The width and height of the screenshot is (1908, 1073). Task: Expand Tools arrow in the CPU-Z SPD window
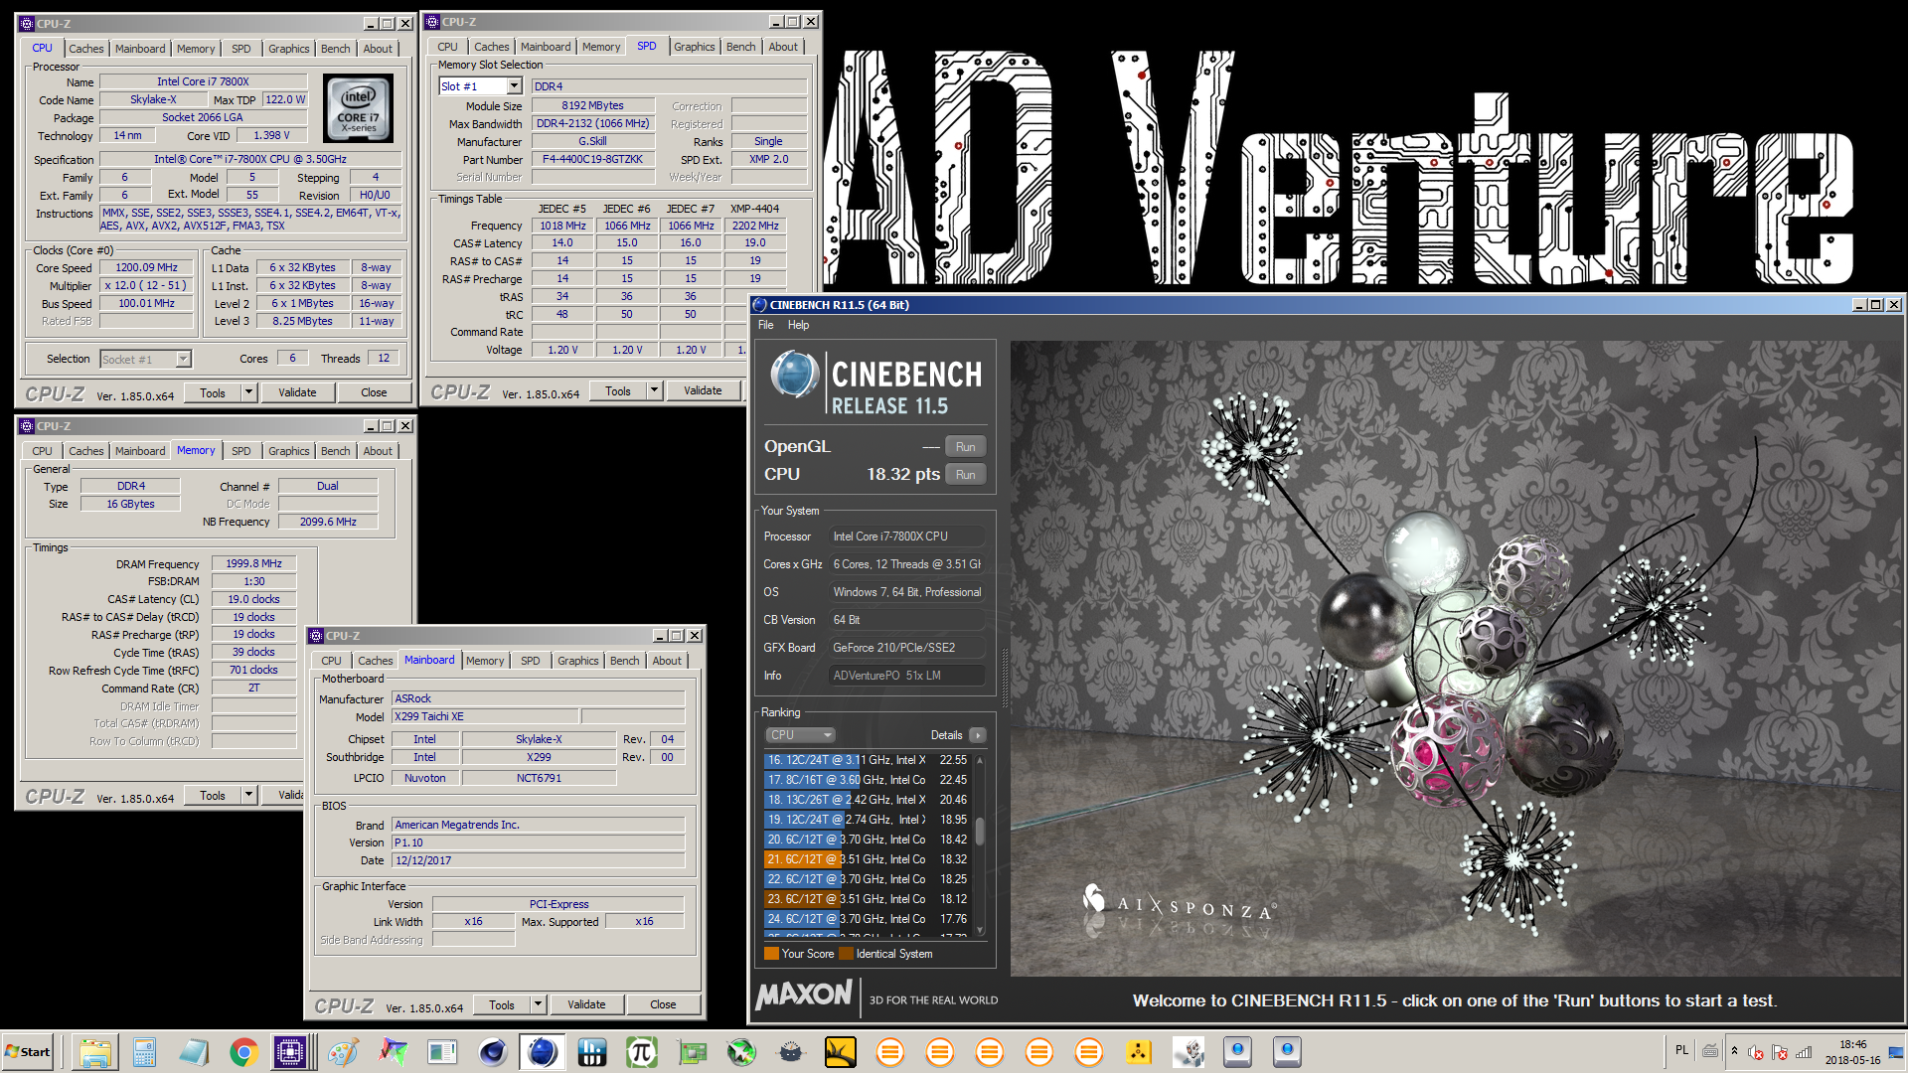pos(654,390)
